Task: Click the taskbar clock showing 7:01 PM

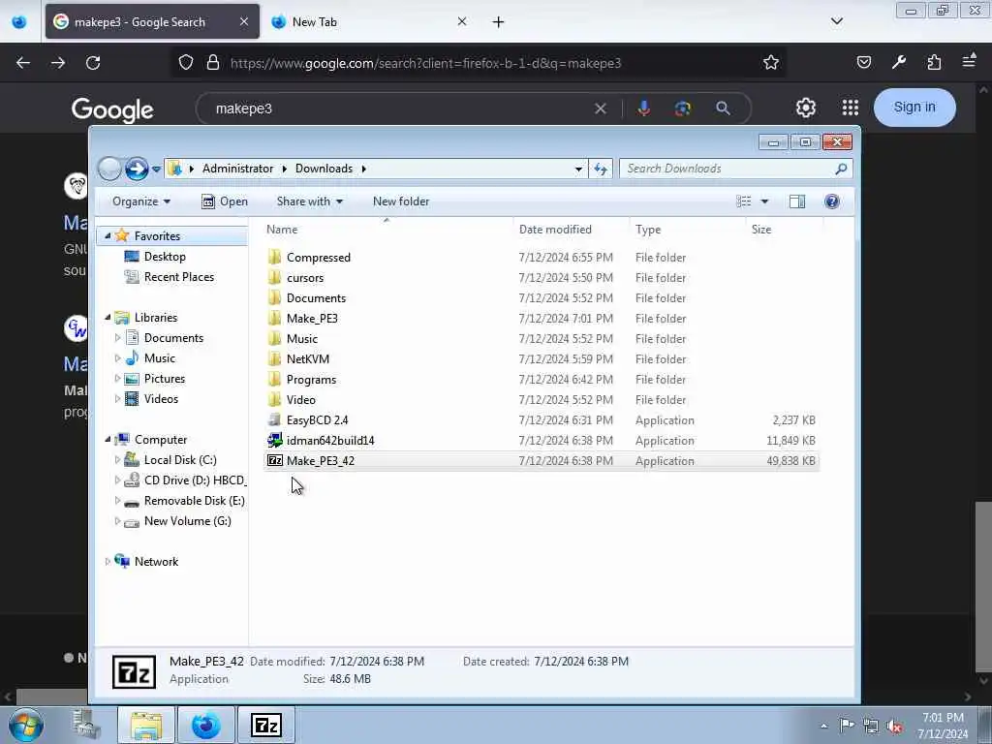Action: [943, 725]
